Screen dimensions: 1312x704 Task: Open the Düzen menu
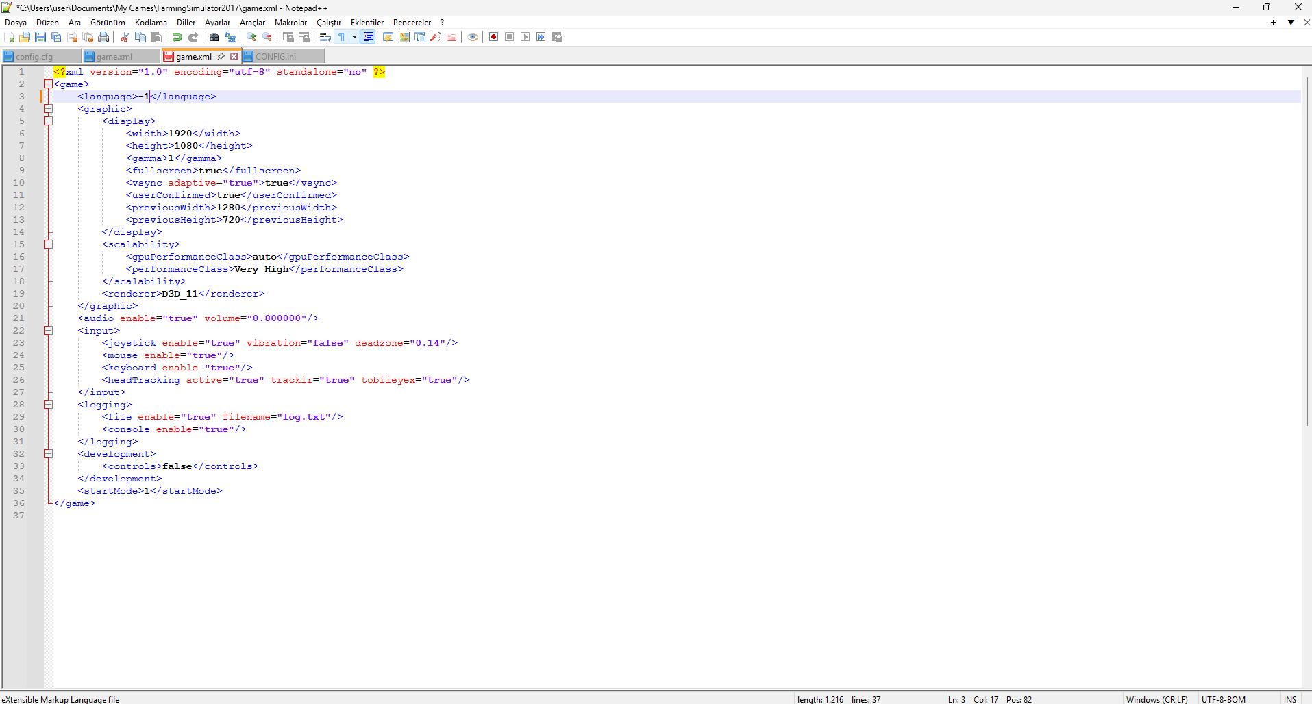click(47, 23)
